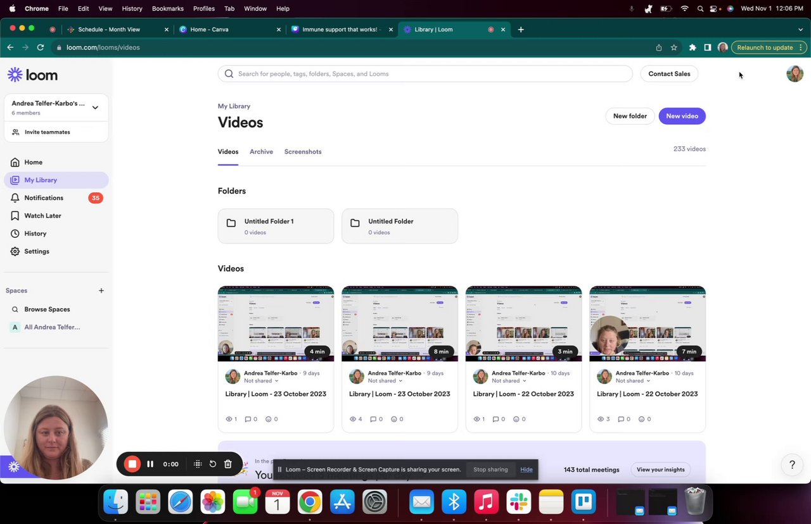Open Notifications with 35 badge
Image resolution: width=811 pixels, height=524 pixels.
pyautogui.click(x=56, y=198)
